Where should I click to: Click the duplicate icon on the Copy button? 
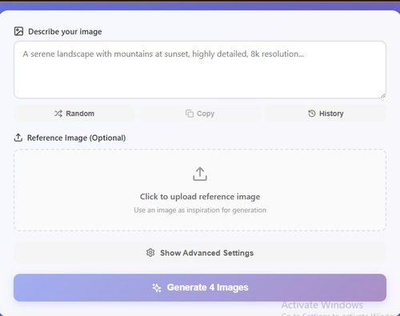[x=190, y=114]
